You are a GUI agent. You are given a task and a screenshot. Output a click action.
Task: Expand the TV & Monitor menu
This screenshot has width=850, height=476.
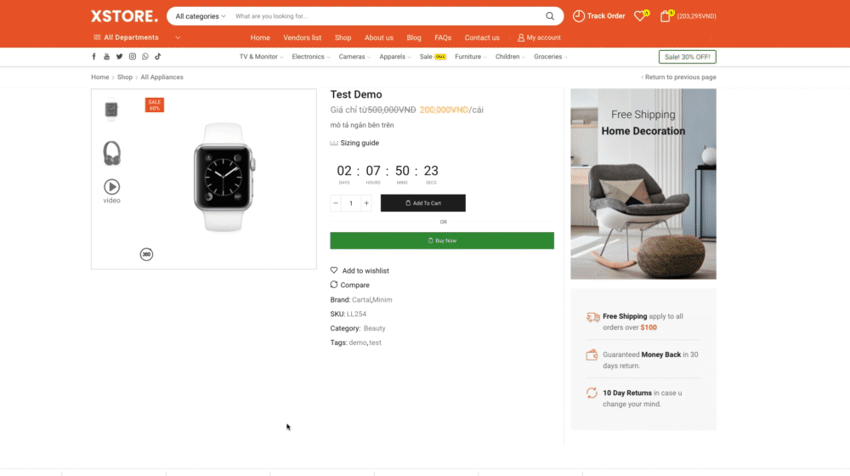point(261,56)
